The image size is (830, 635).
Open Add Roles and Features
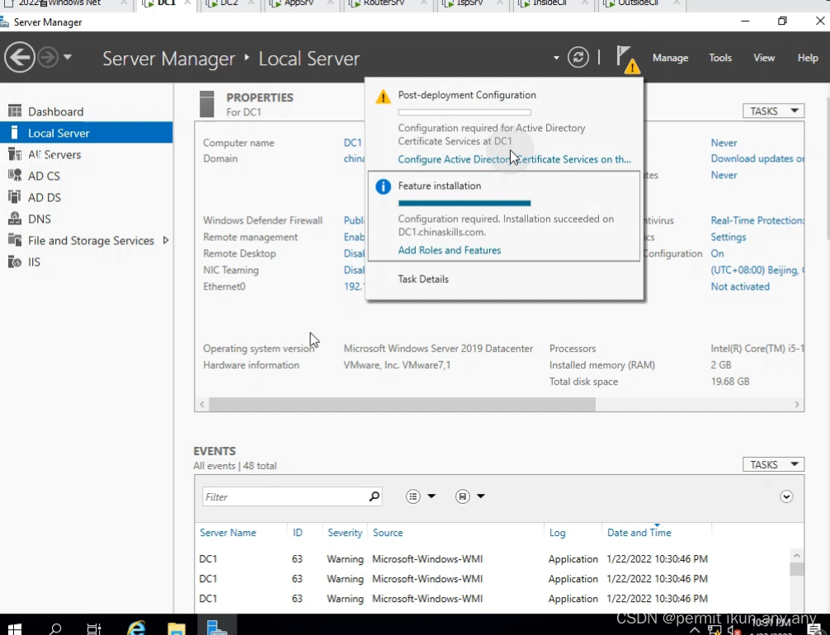tap(450, 250)
